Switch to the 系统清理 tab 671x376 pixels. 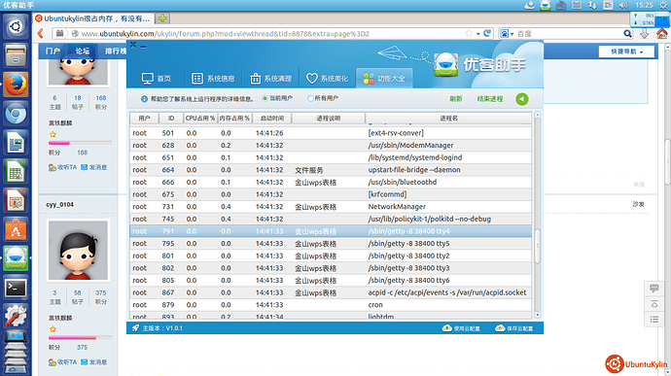pos(271,79)
